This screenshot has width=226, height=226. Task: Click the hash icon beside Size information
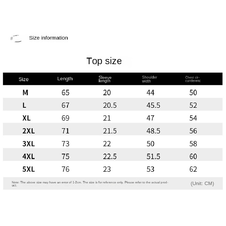coord(12,38)
